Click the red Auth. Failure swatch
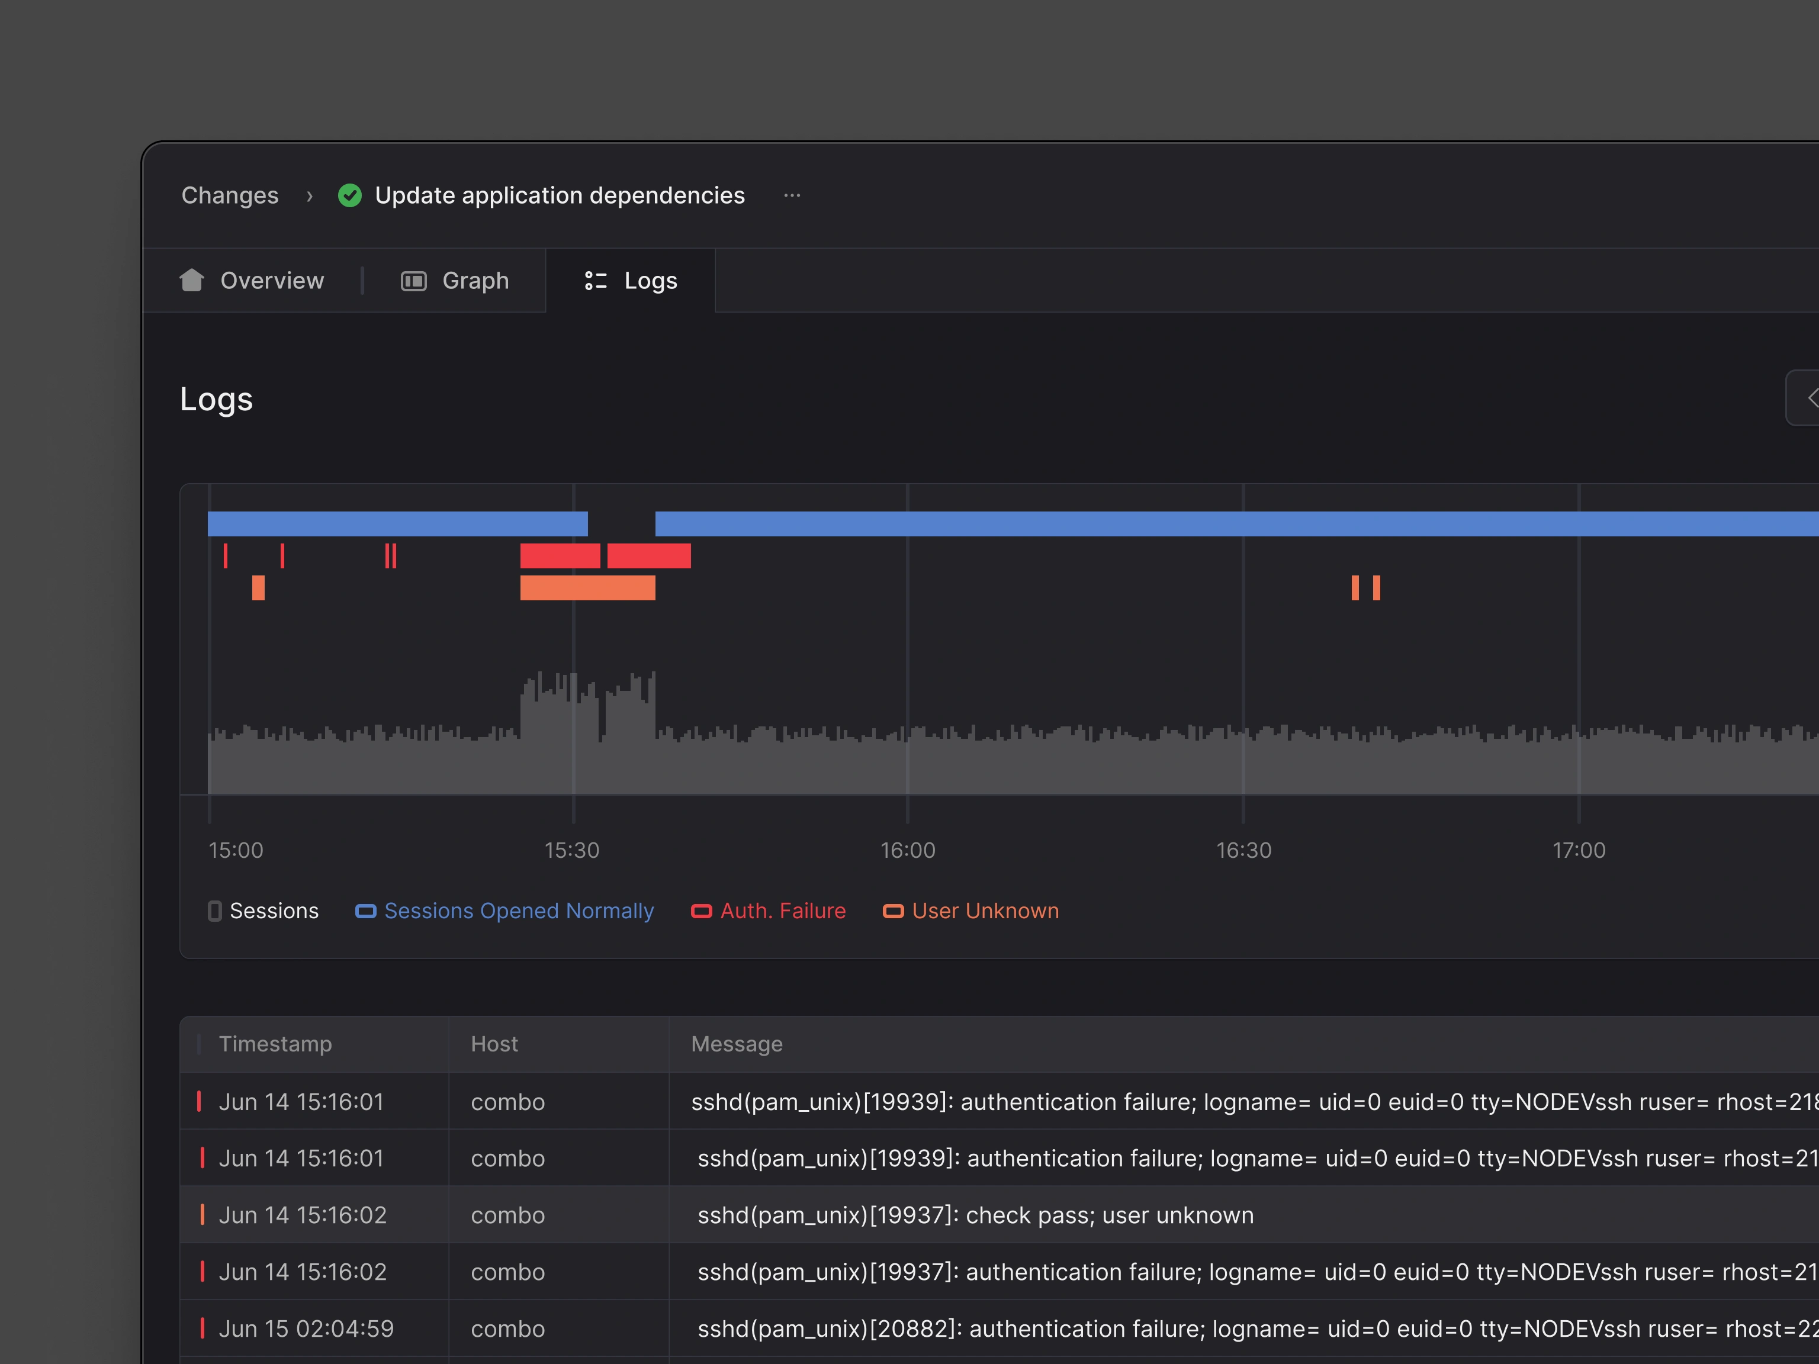This screenshot has width=1819, height=1364. [x=702, y=911]
